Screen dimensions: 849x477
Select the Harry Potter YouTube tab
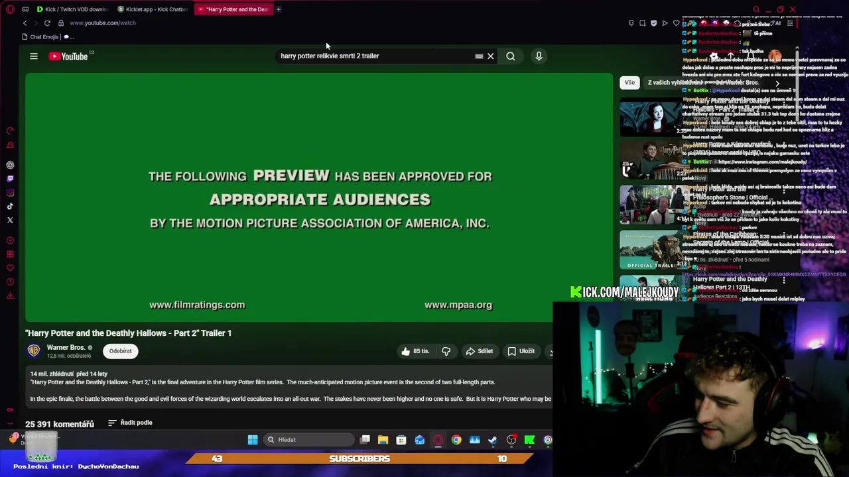pos(233,9)
